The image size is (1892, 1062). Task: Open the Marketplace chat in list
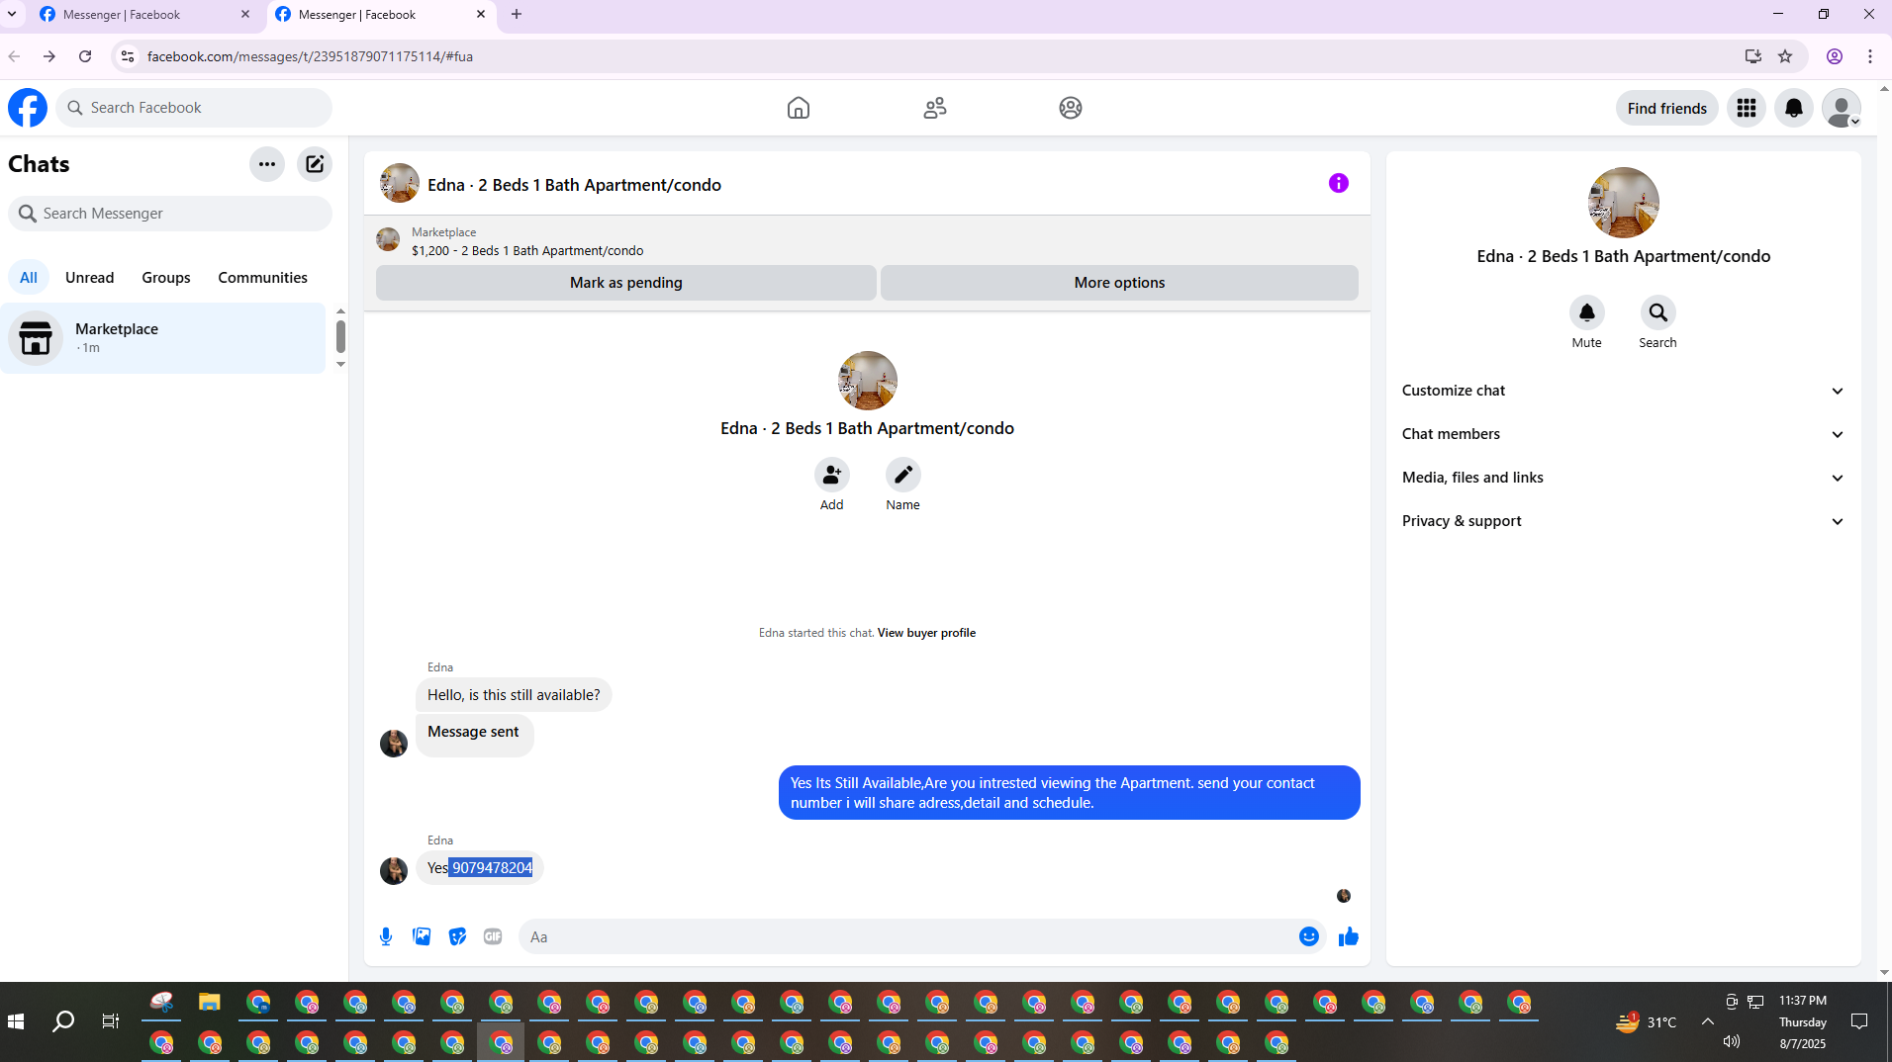click(x=163, y=338)
